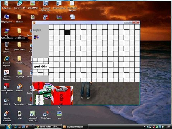This screenshot has height=129, width=172.
Task: Open the 'beybileyt' image file
Action: 20,74
